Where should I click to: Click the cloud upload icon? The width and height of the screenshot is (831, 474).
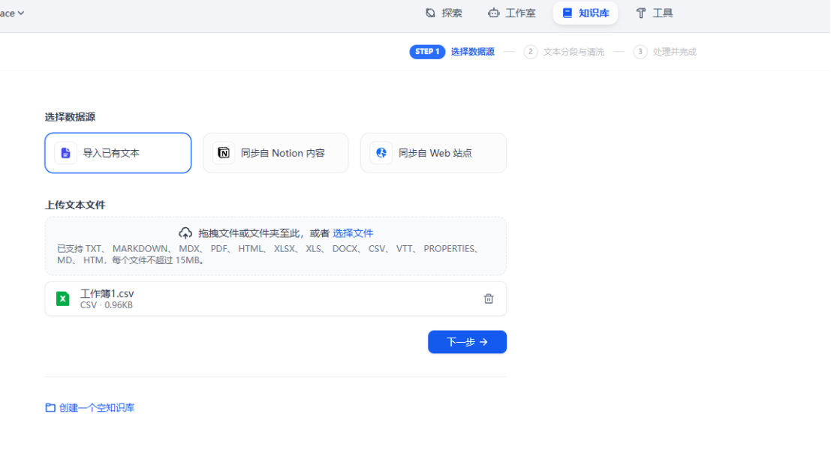click(185, 233)
